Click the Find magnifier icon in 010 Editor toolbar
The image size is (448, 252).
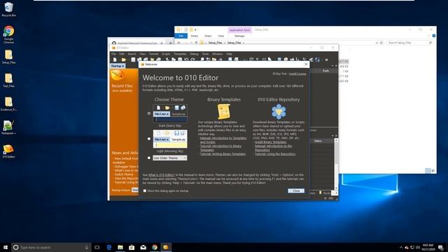[202, 59]
